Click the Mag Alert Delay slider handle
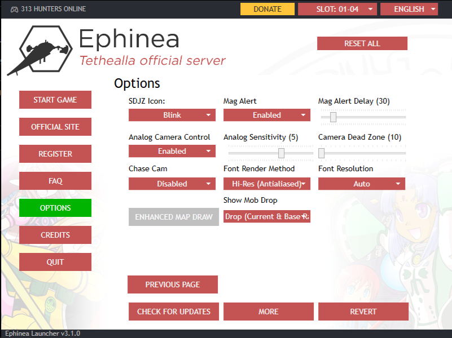This screenshot has height=338, width=452. point(333,117)
